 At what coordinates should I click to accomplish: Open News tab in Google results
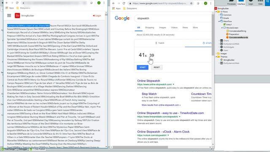185,27
